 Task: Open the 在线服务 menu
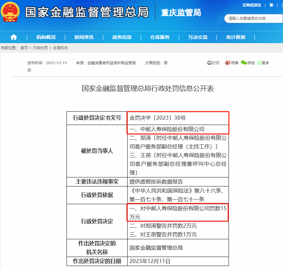(160, 37)
